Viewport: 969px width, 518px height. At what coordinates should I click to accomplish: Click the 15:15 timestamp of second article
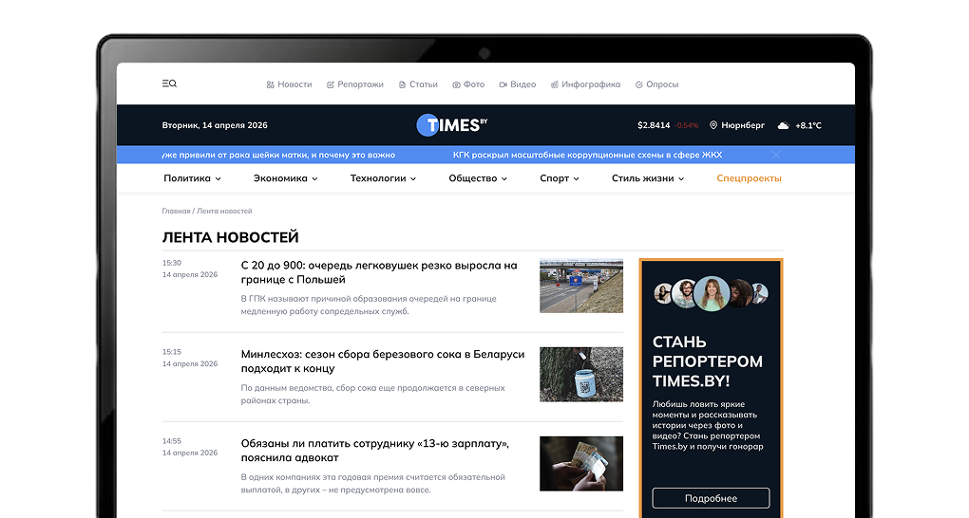[x=172, y=352]
